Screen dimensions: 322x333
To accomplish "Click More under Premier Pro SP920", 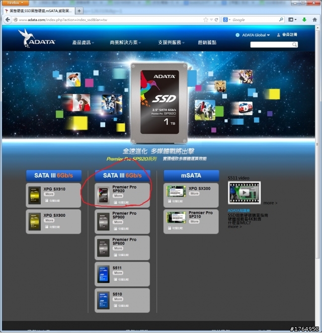I will tap(118, 196).
